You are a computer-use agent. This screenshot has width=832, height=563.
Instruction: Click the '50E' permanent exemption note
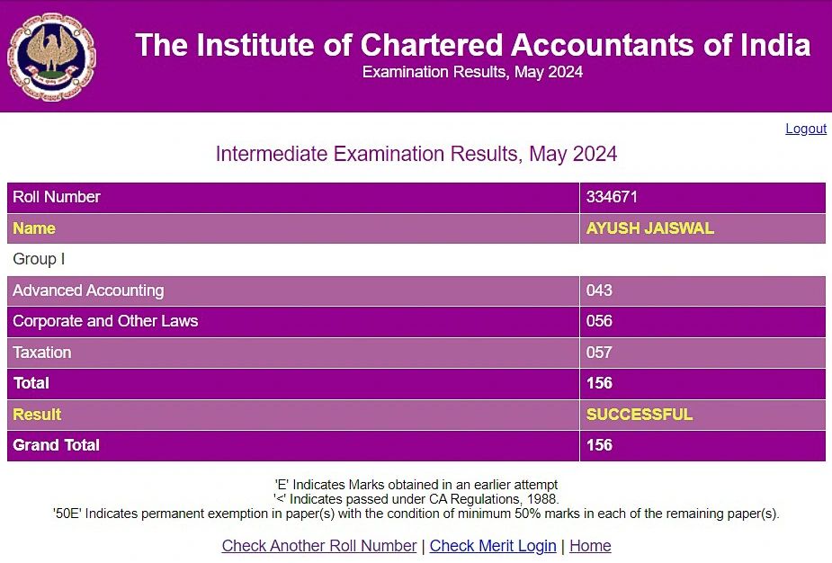tap(416, 514)
